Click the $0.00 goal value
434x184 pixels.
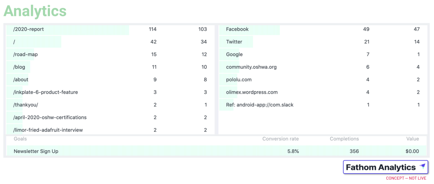click(412, 151)
